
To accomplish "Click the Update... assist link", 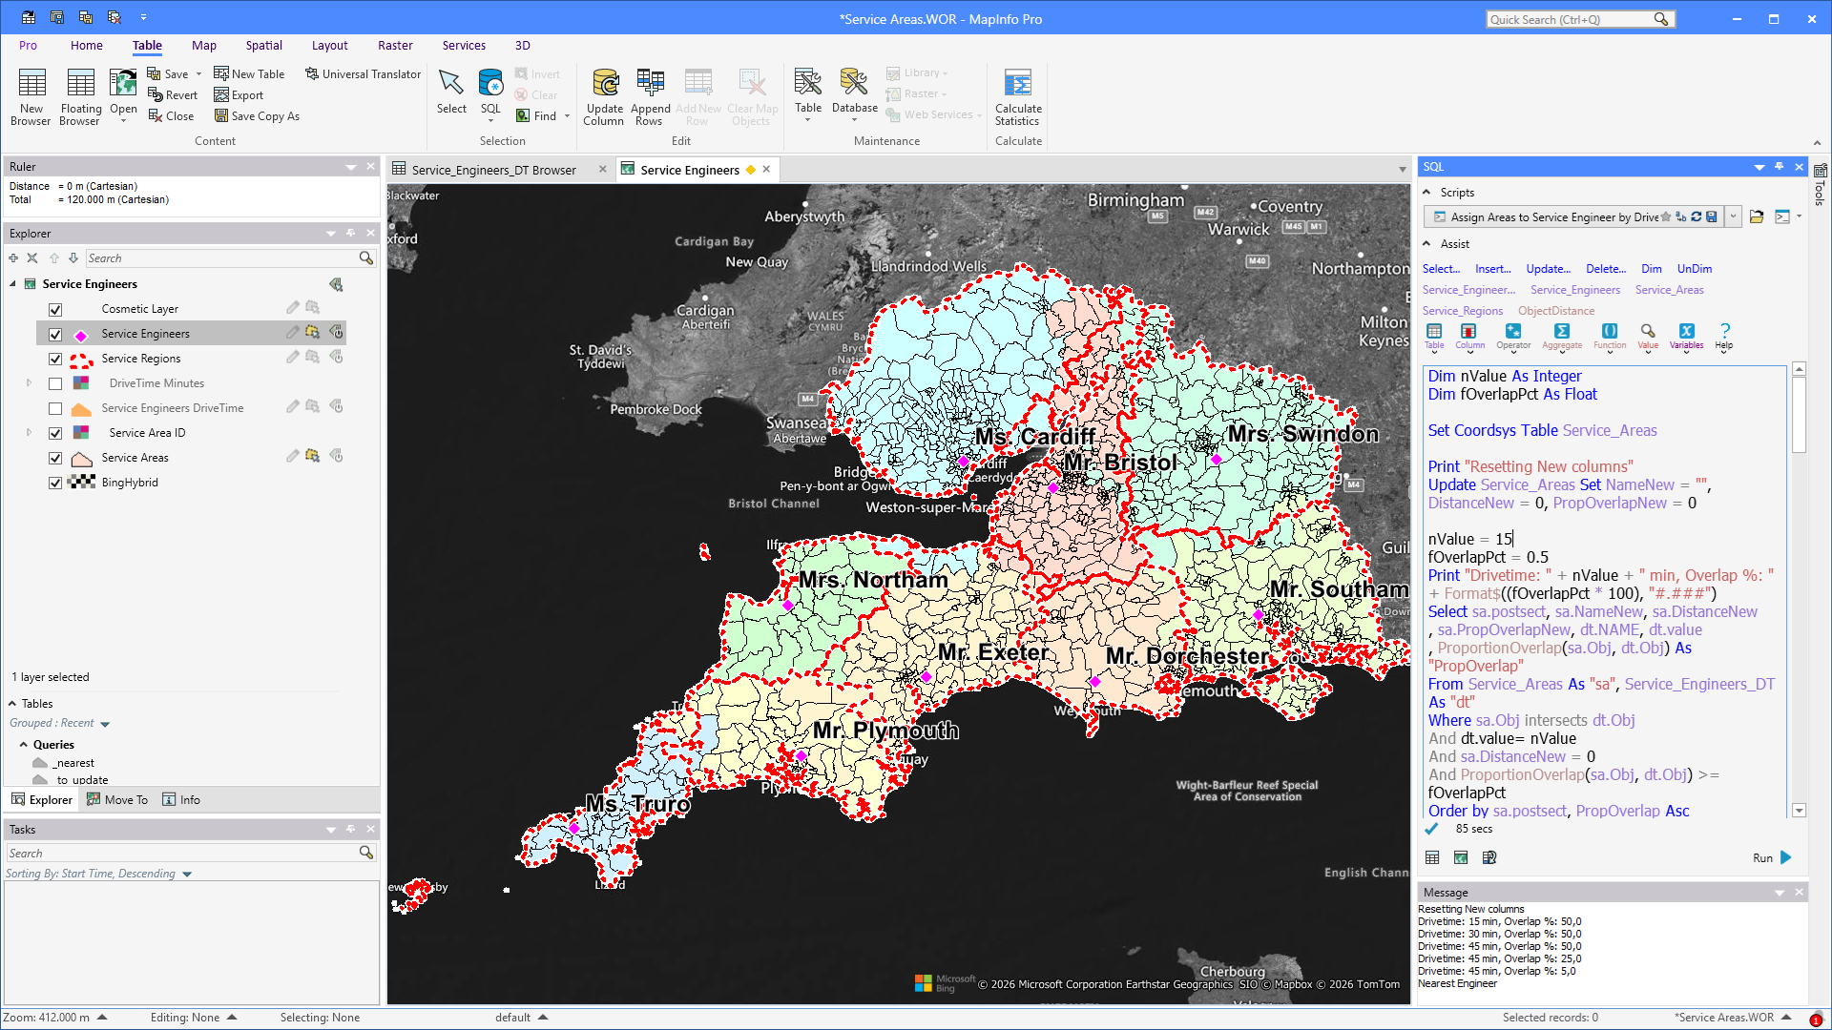I will coord(1548,269).
